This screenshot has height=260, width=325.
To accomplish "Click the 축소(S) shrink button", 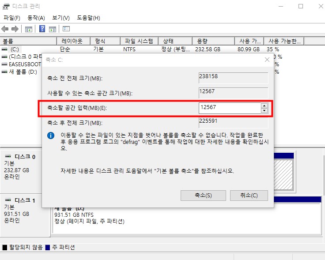I will [x=203, y=196].
